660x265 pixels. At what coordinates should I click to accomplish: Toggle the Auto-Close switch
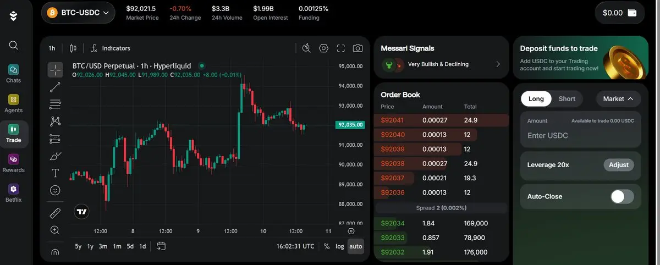pos(622,196)
